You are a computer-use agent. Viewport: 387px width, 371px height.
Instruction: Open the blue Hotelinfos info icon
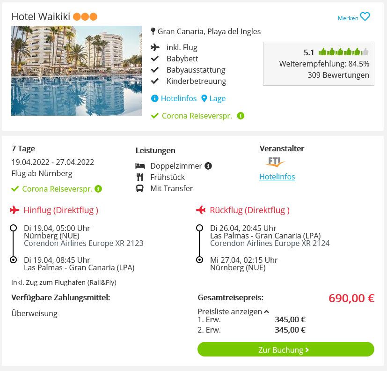(x=154, y=98)
